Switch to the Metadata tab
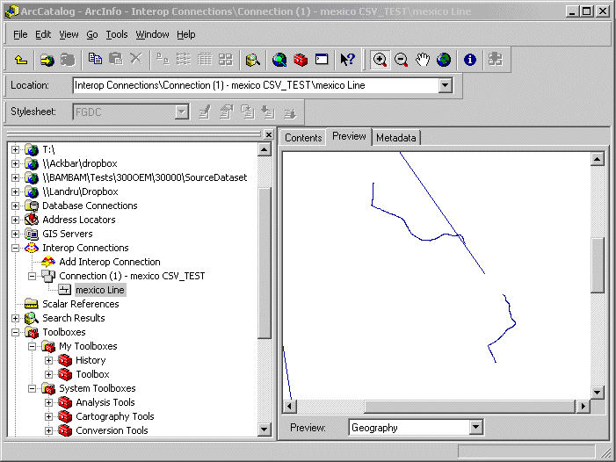This screenshot has height=462, width=616. [x=396, y=138]
